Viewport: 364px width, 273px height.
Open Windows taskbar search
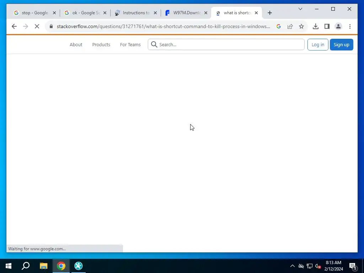[26, 266]
